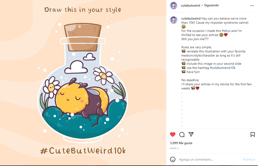Open the #cutebutweird10k hashtag
The height and width of the screenshot is (166, 258).
point(223,68)
